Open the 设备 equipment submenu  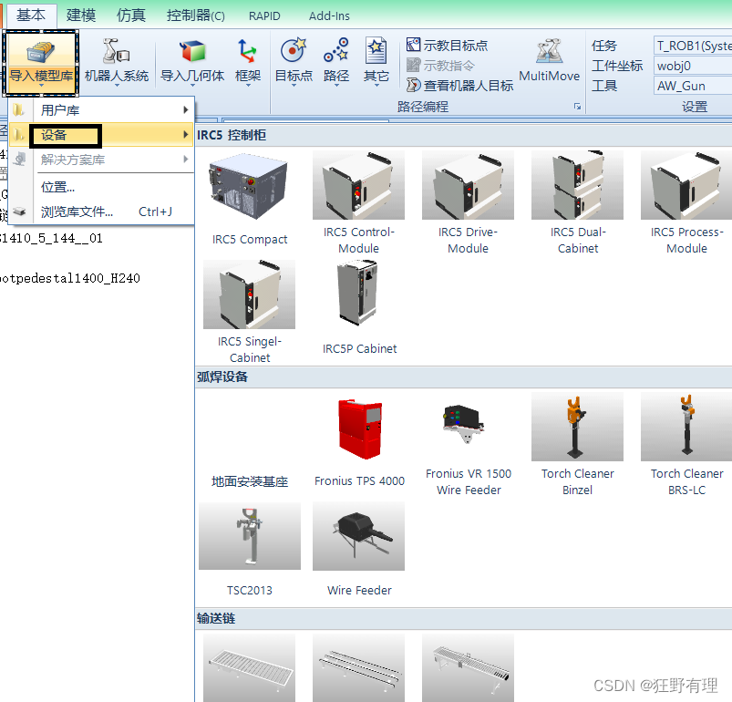101,135
